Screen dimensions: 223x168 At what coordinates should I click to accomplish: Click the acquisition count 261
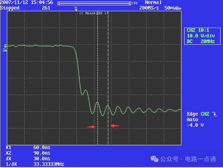pyautogui.click(x=46, y=8)
